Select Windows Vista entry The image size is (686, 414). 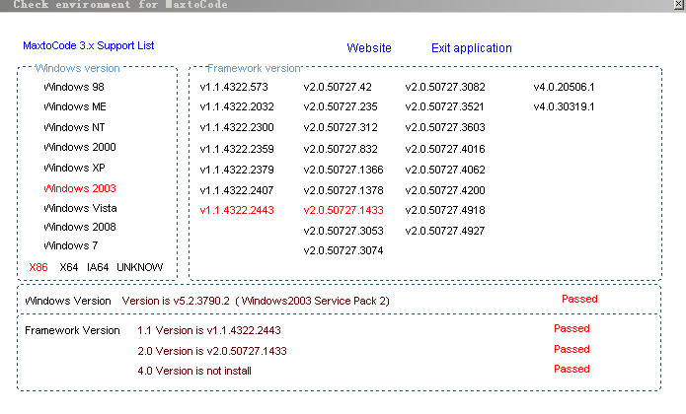(x=80, y=208)
